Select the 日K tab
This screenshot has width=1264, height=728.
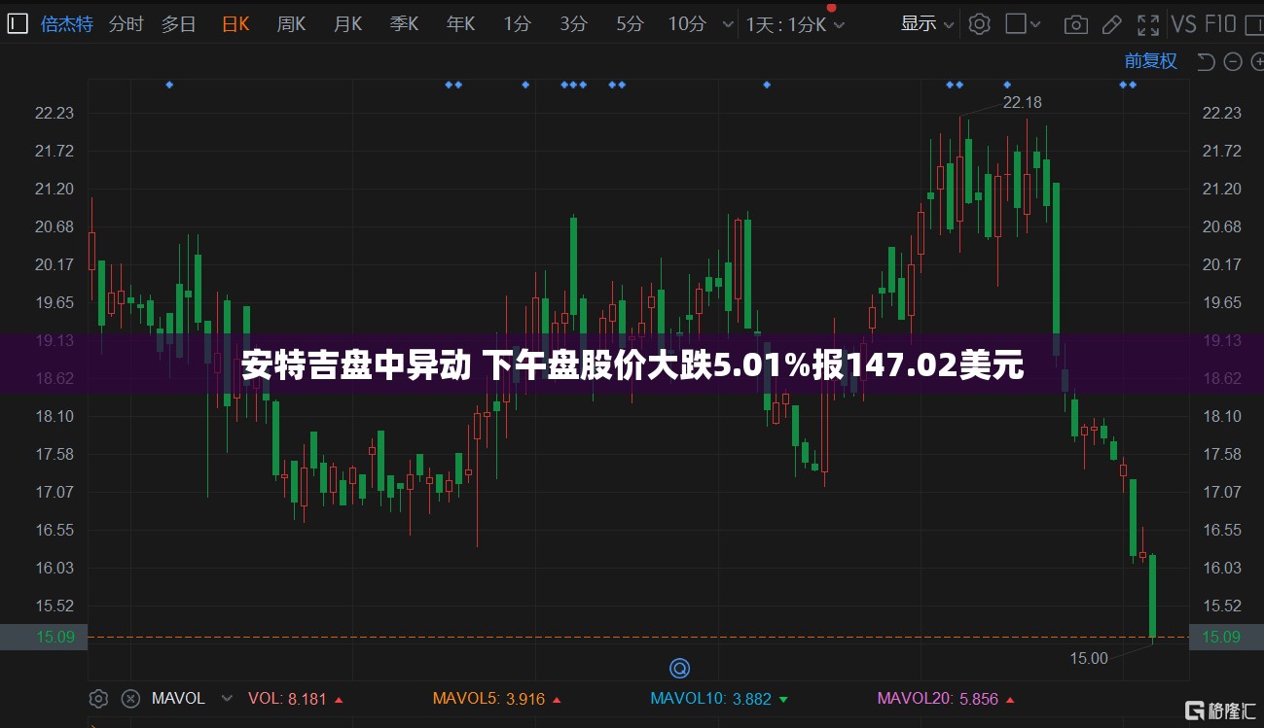[x=235, y=23]
